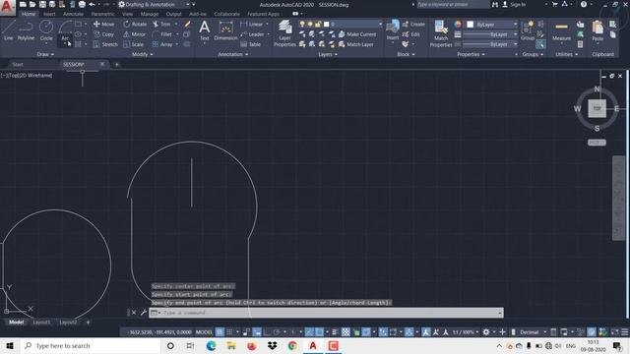
Task: Click the Insert block tool
Action: [393, 30]
